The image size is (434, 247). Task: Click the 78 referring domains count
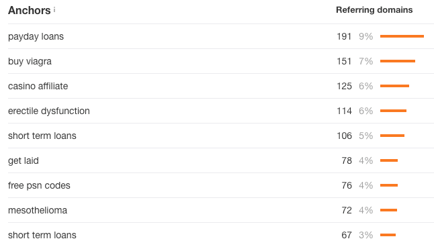pos(347,160)
